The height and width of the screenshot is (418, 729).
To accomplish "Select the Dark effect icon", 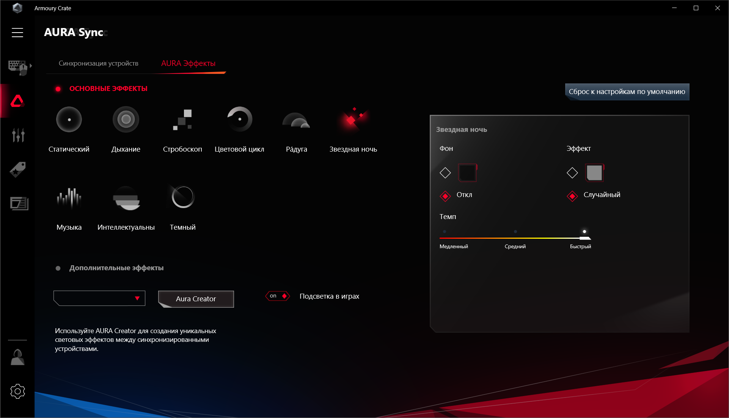I will [182, 197].
